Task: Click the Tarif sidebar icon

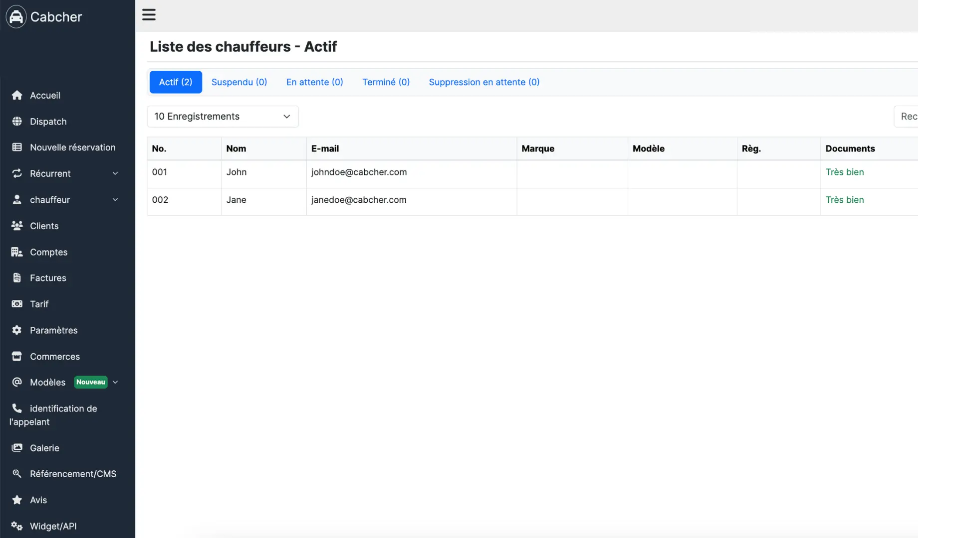Action: [16, 303]
